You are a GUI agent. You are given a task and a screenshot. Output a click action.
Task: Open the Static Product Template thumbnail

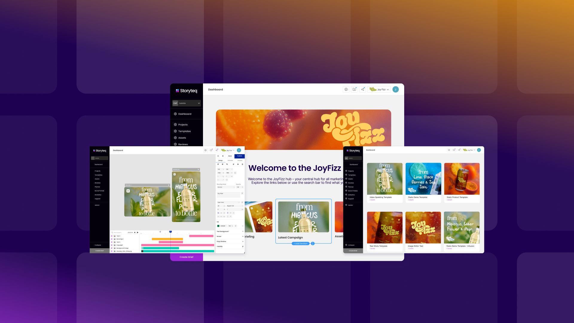coord(462,179)
